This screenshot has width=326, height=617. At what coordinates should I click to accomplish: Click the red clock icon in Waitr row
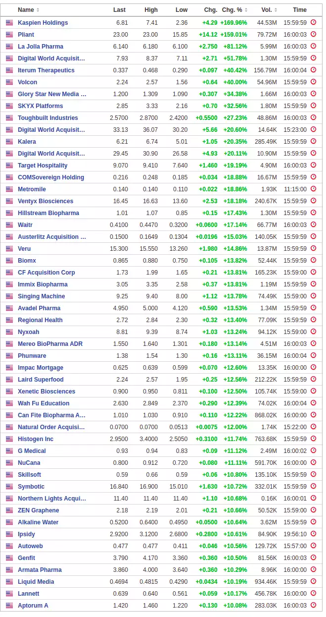[313, 224]
